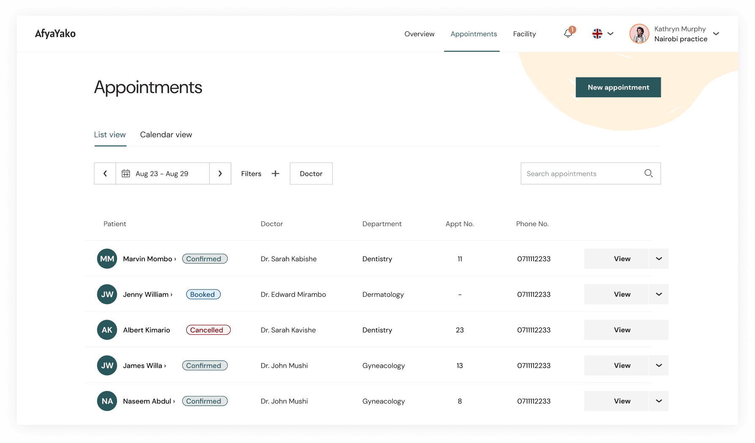The width and height of the screenshot is (755, 443).
Task: Switch to Calendar view
Action: pos(166,134)
